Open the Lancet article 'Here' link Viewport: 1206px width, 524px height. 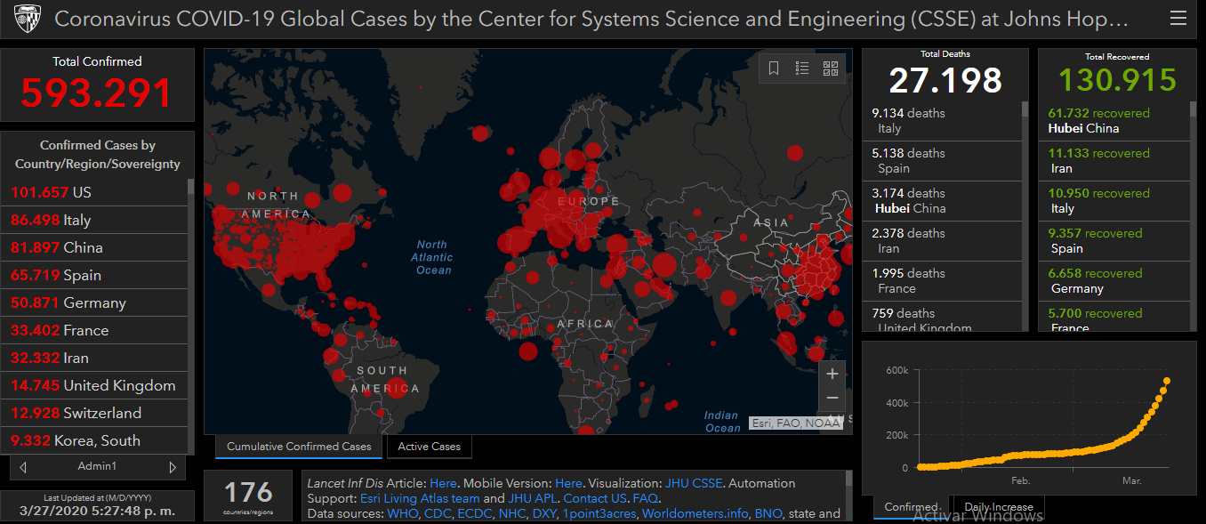coord(443,483)
